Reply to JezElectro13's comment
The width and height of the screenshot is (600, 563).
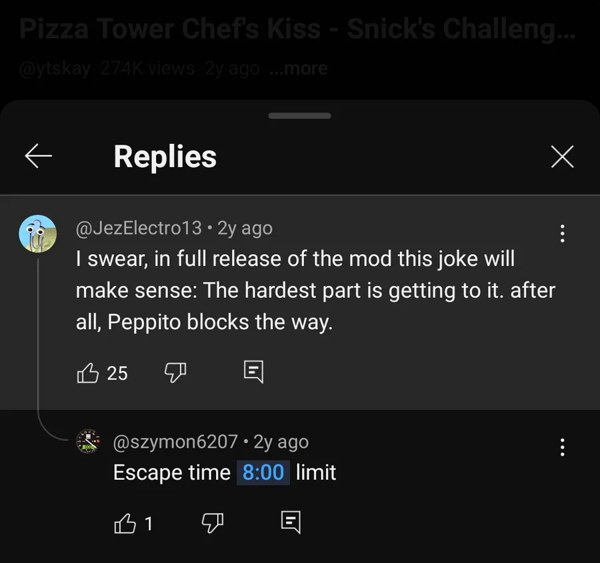tap(253, 372)
